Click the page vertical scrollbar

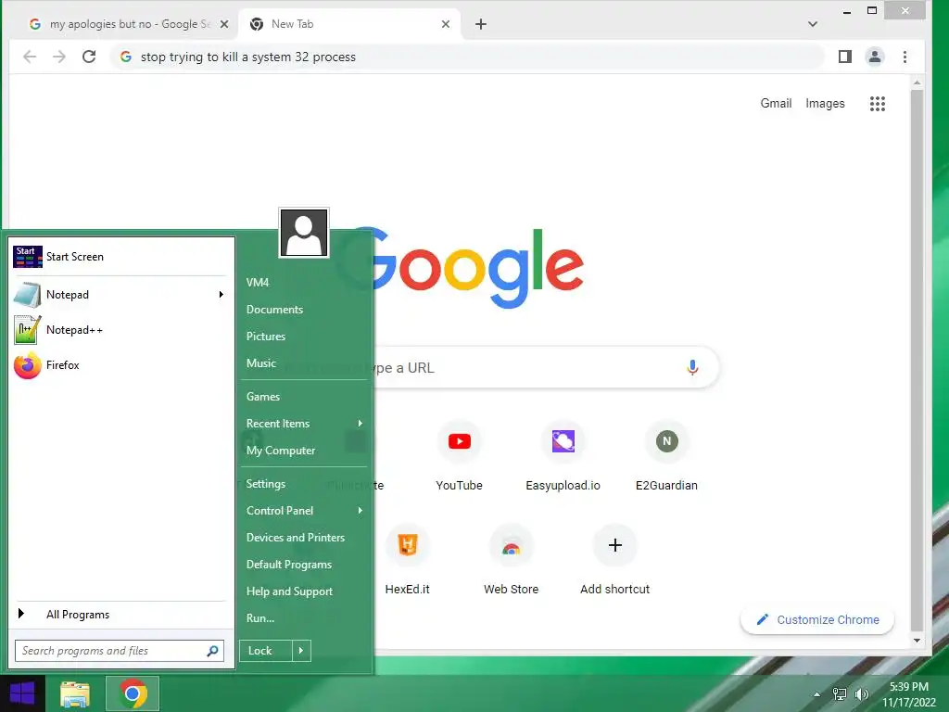pyautogui.click(x=917, y=361)
